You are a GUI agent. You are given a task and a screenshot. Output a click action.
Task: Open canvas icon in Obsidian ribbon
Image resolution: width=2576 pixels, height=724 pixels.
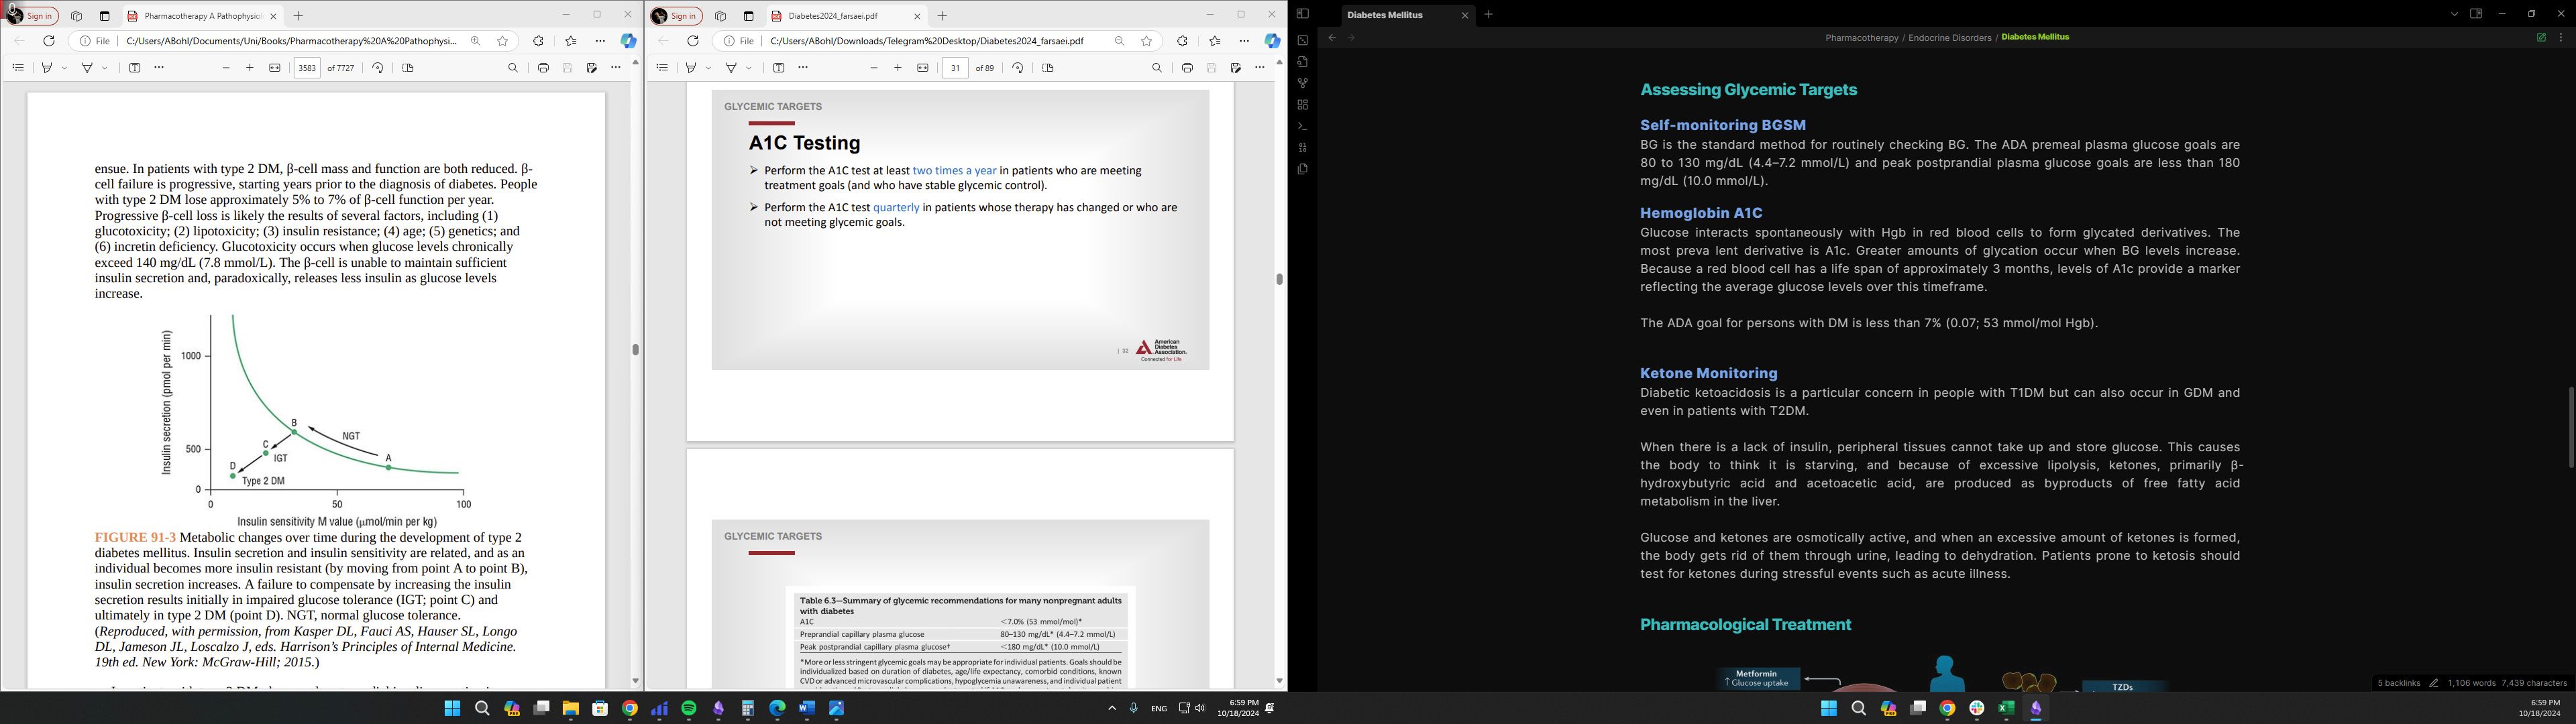click(1302, 105)
